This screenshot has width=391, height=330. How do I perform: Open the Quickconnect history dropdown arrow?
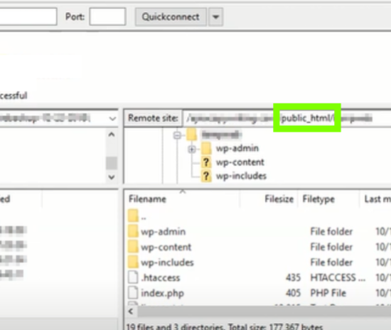pos(215,16)
